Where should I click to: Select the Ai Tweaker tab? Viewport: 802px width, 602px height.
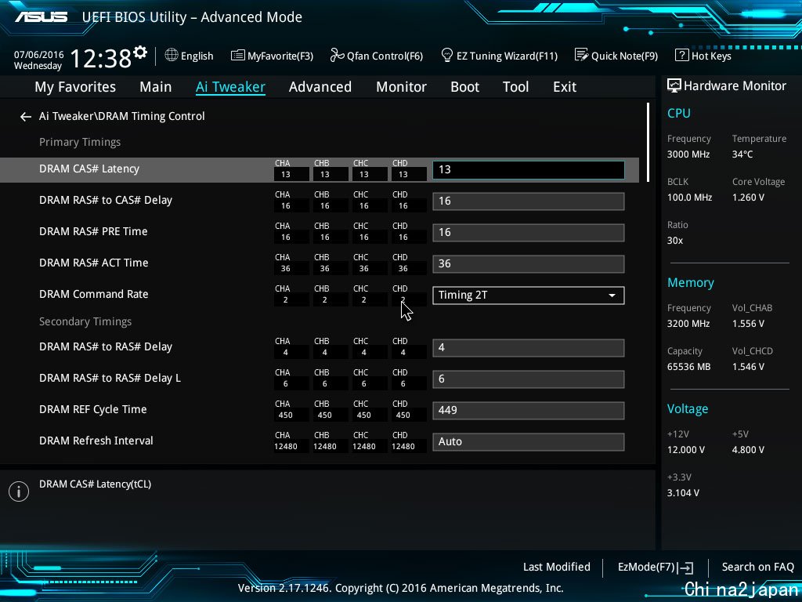(x=230, y=87)
